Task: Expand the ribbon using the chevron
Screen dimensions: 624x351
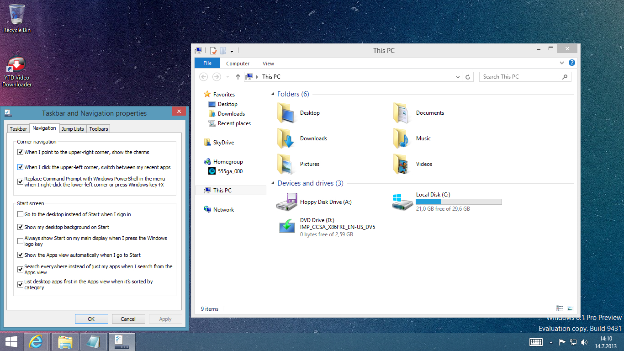Action: coord(562,63)
